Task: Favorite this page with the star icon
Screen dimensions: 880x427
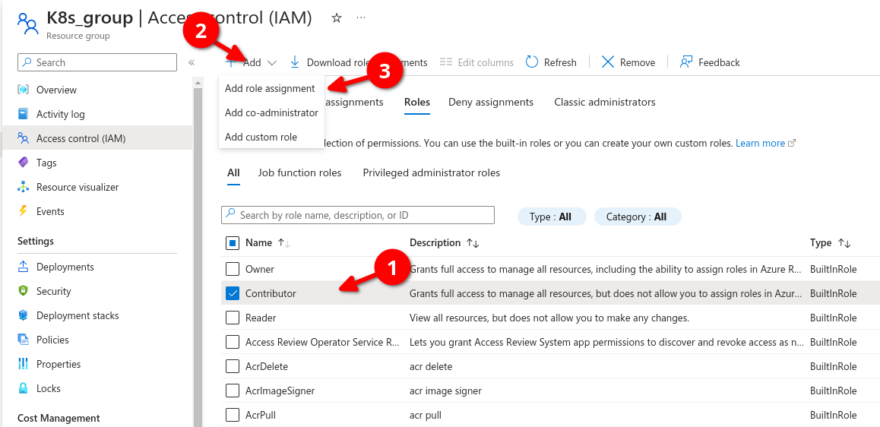Action: click(x=337, y=18)
